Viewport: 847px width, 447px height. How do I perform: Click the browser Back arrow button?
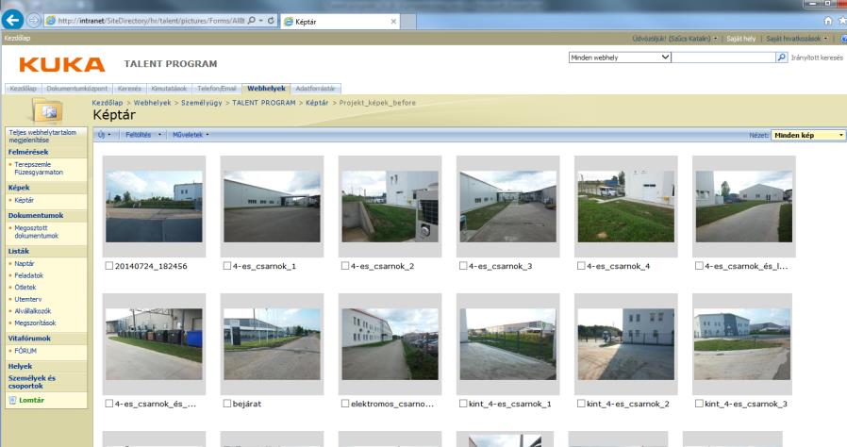click(x=12, y=21)
